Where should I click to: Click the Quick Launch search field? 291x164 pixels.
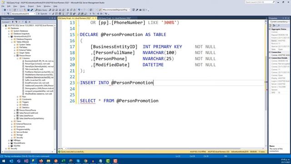point(260,2)
